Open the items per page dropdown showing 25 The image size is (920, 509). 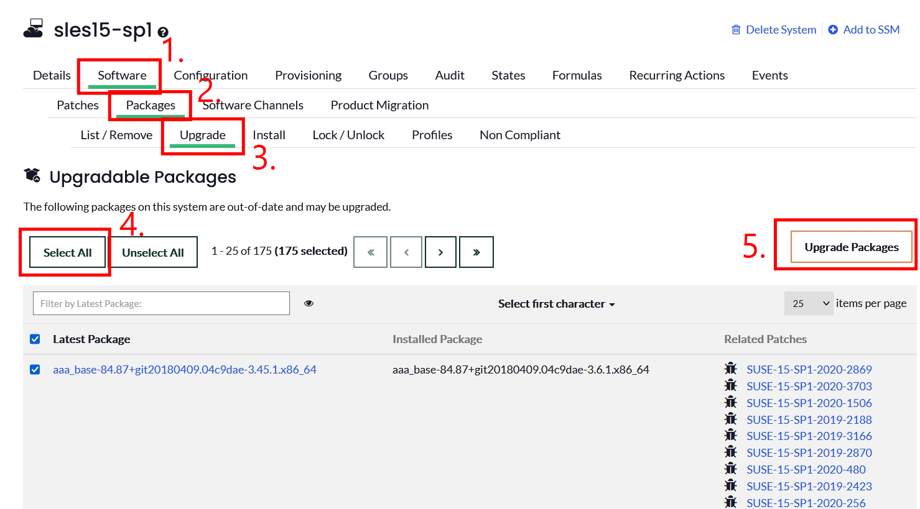click(x=809, y=303)
